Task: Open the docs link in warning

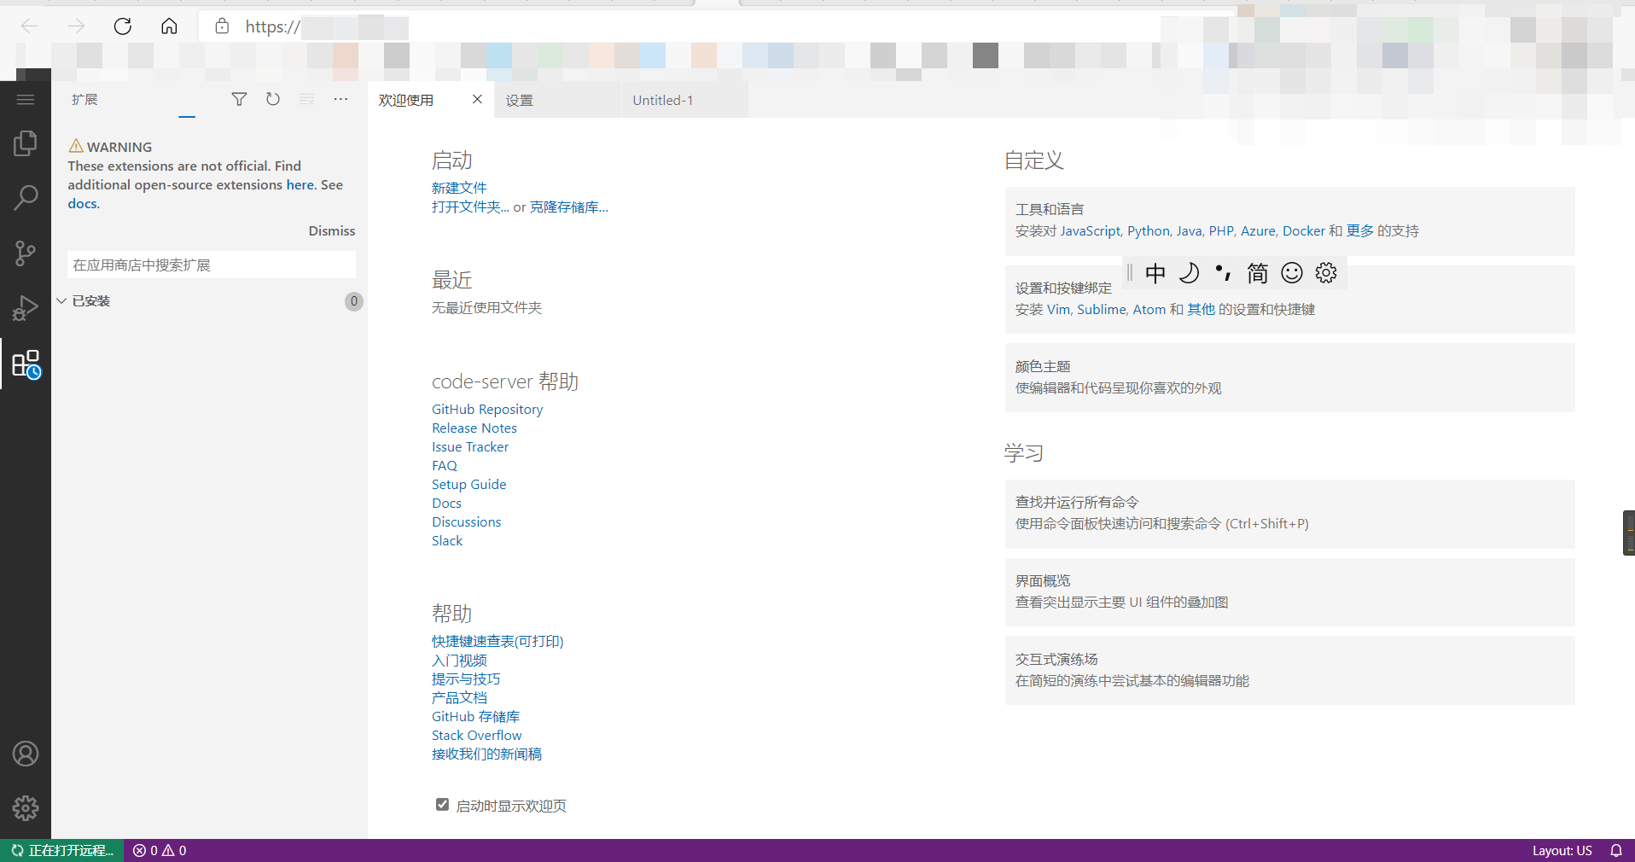Action: pos(84,204)
